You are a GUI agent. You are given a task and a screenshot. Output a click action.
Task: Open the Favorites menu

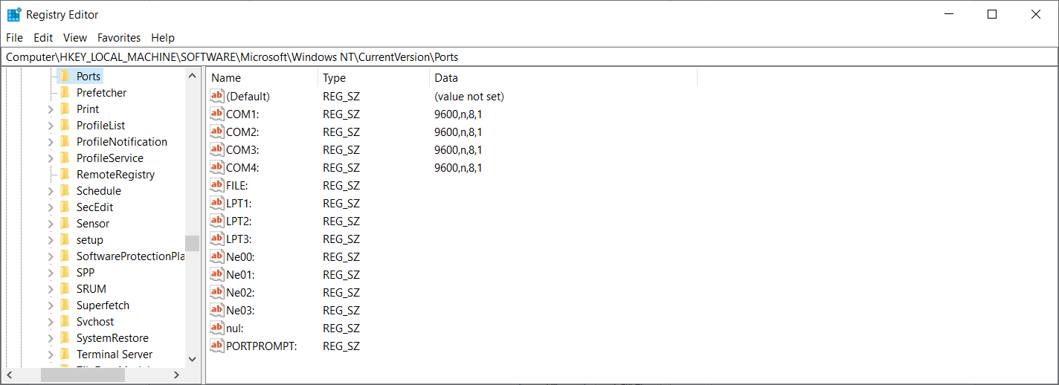(119, 37)
